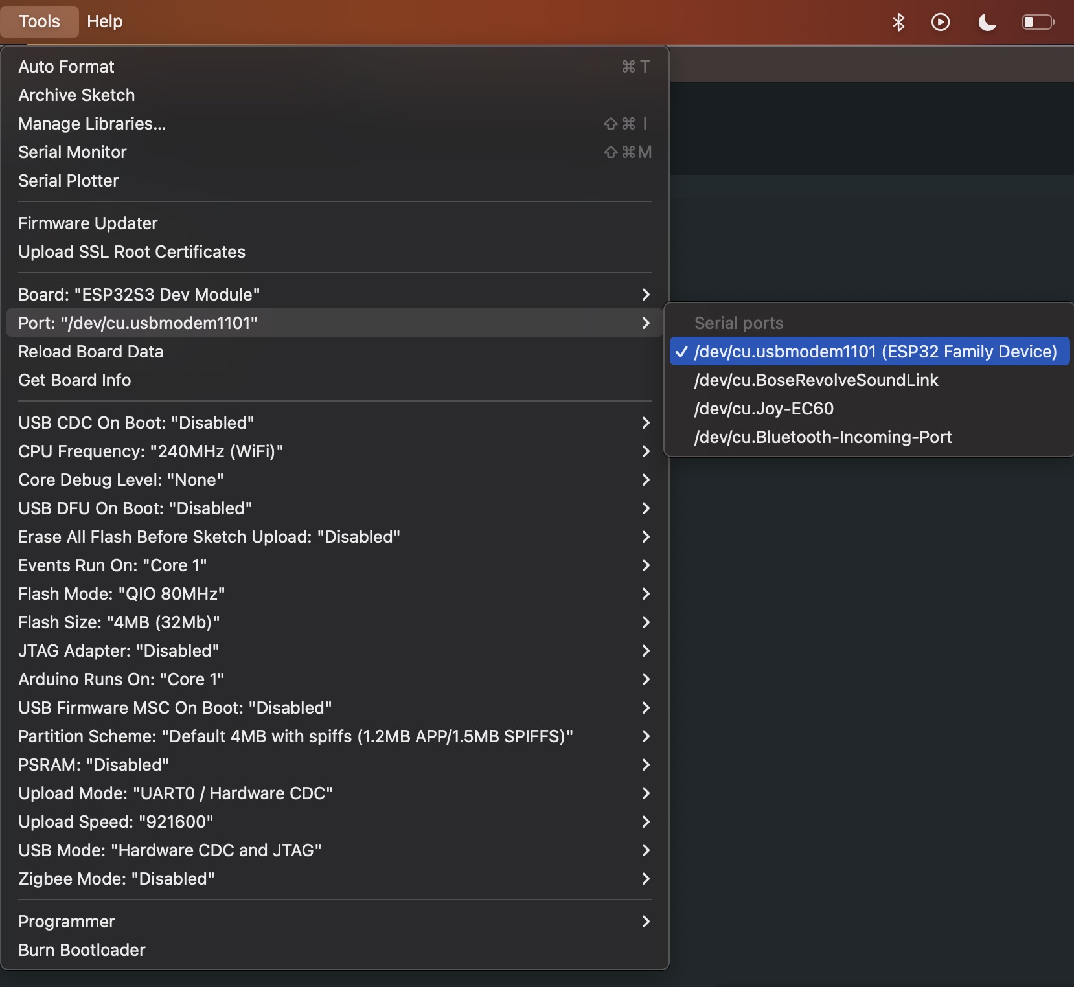Open the Programmer submenu
The image size is (1074, 987).
335,922
